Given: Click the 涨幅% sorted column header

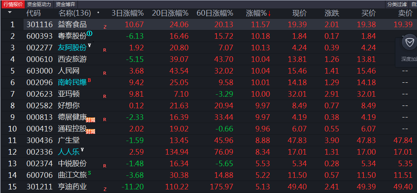Looking at the screenshot, I should tap(256, 13).
